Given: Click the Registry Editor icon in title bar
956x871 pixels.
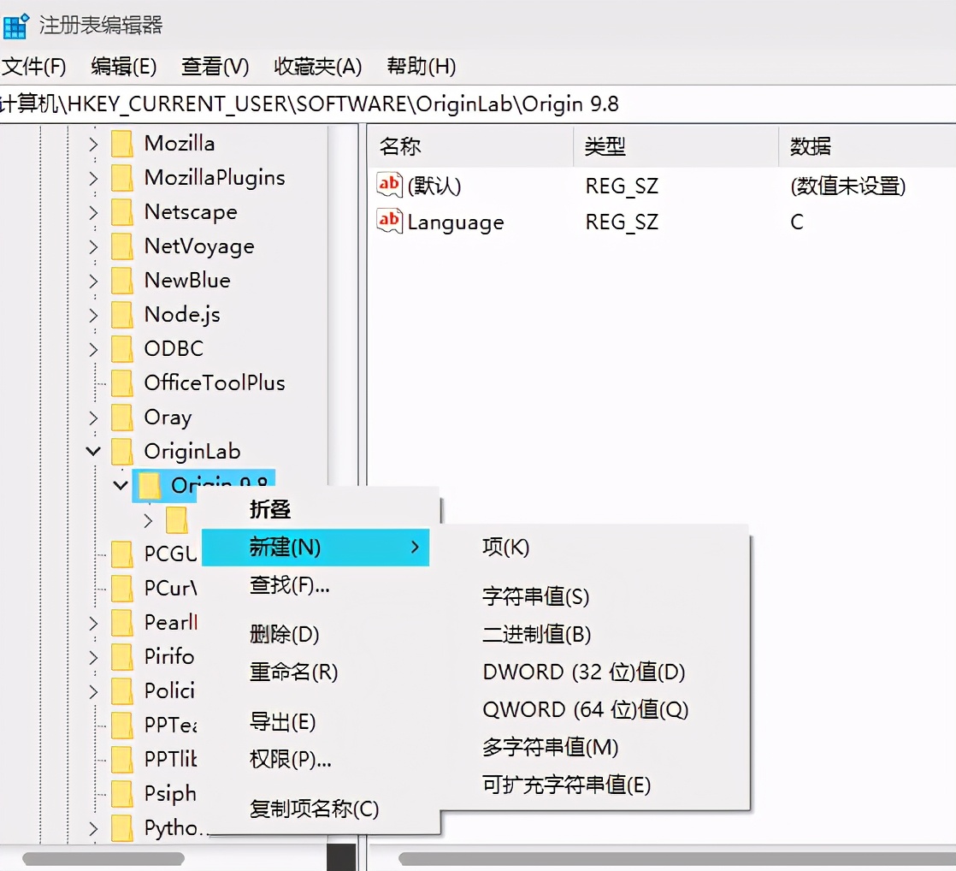Looking at the screenshot, I should (x=15, y=26).
